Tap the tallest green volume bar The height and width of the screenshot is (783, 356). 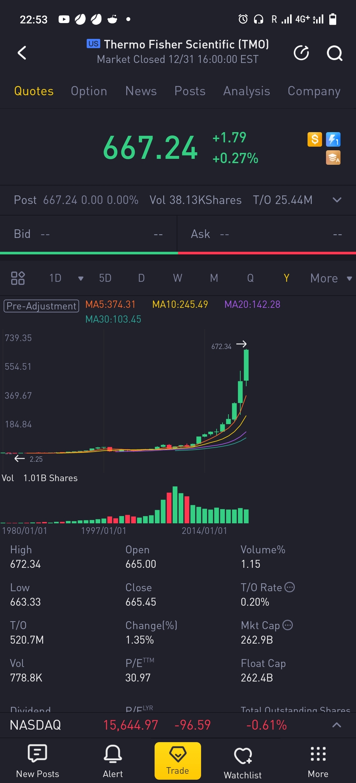tap(175, 505)
